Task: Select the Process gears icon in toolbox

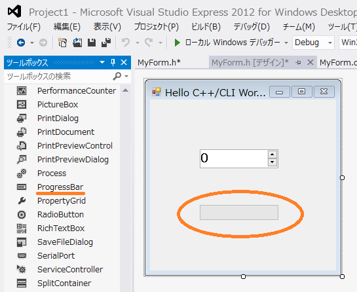Action: click(x=22, y=173)
